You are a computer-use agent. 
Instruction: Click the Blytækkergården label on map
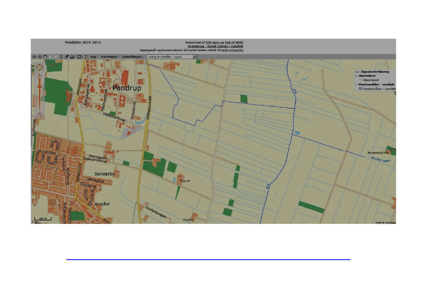pyautogui.click(x=378, y=153)
